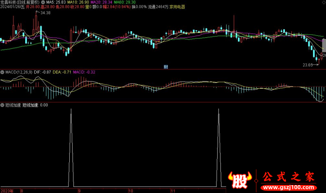This screenshot has height=193, width=326.
Task: Click the amplitude 幅2.84(10.94%)
Action: pyautogui.click(x=117, y=7)
